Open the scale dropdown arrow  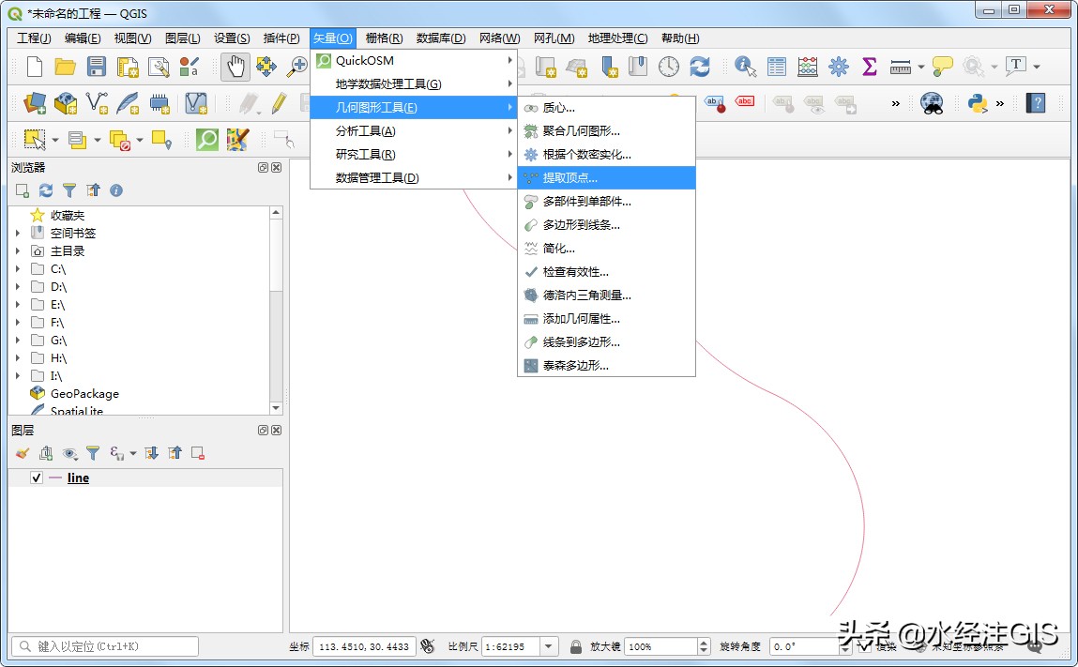point(549,646)
